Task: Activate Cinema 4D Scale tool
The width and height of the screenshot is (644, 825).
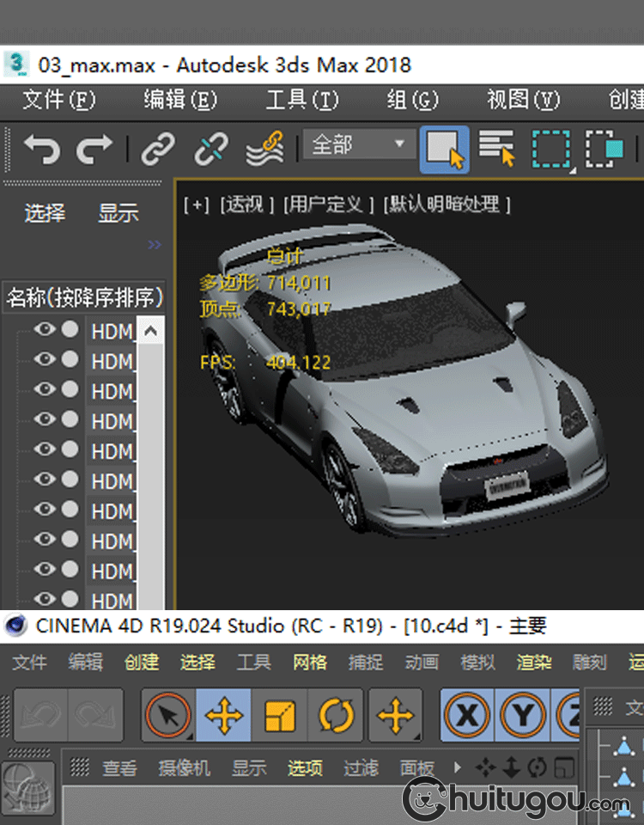Action: pyautogui.click(x=280, y=716)
